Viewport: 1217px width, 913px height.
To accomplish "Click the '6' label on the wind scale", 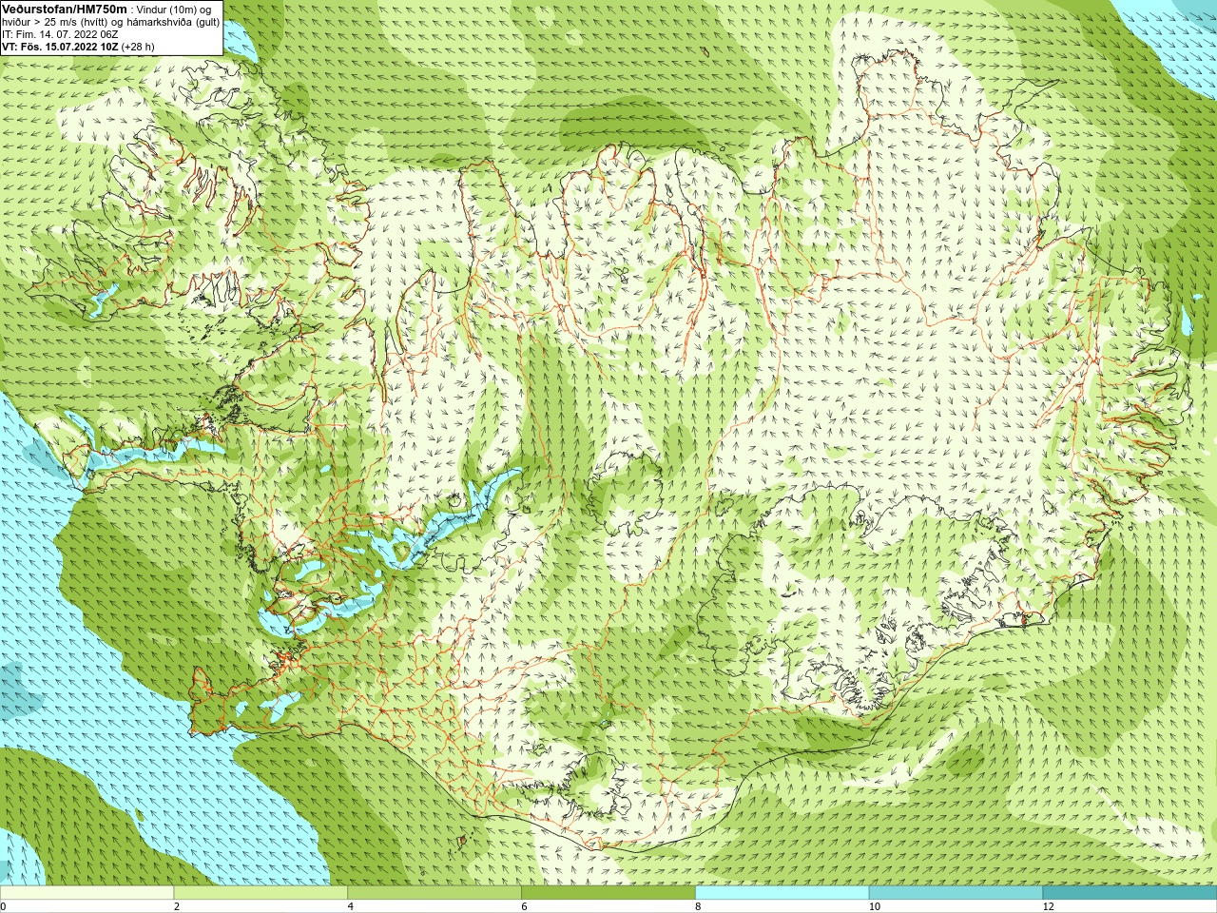I will [x=524, y=906].
